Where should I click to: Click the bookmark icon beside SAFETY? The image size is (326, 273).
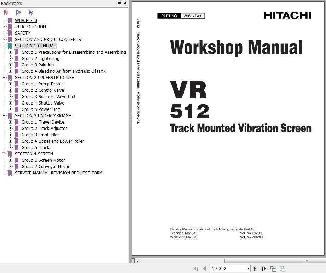(x=10, y=33)
